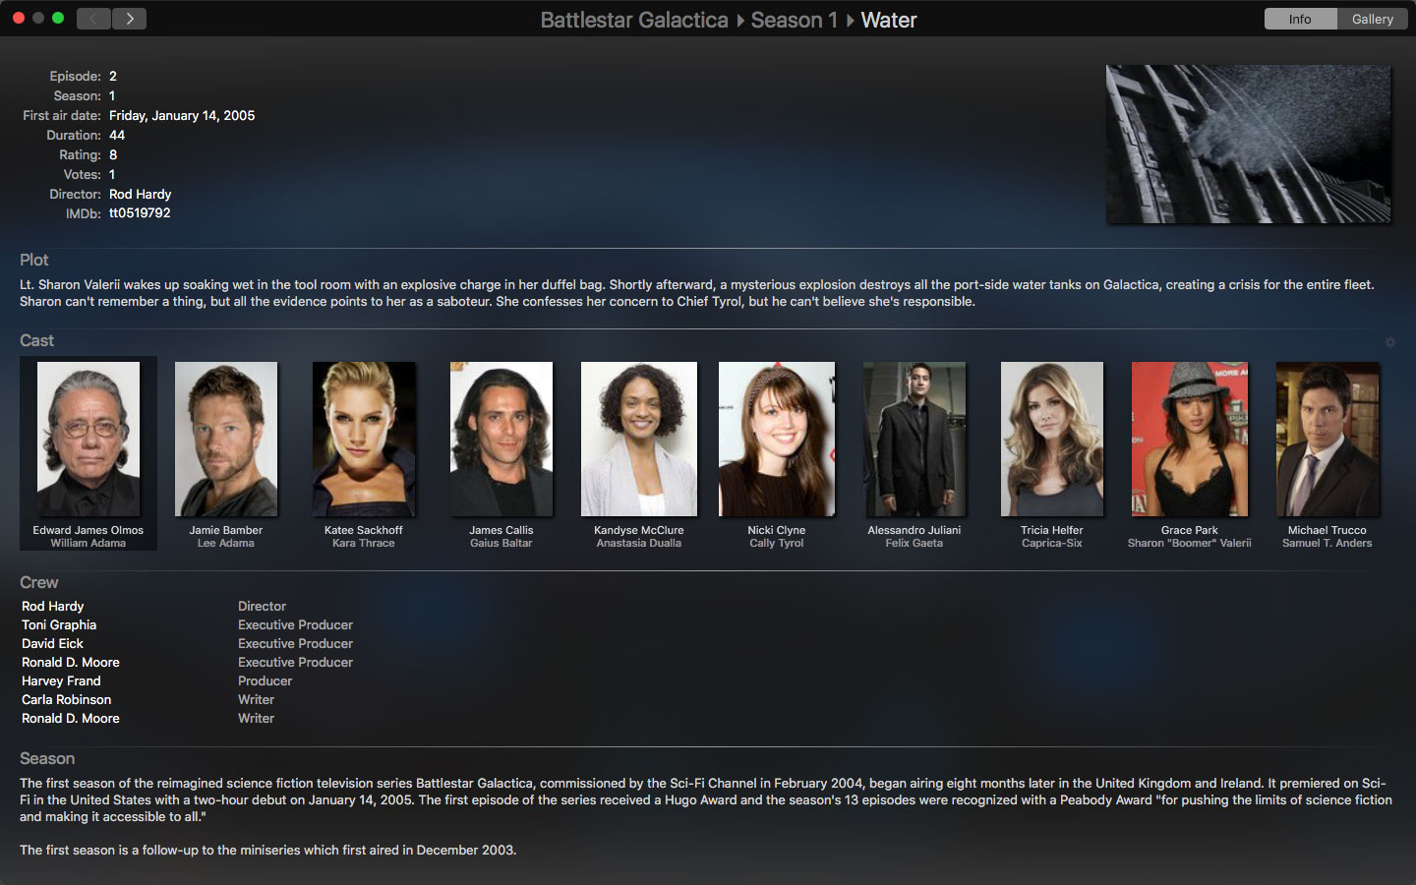Go back with the left arrow button
Image resolution: width=1416 pixels, height=885 pixels.
(x=93, y=19)
